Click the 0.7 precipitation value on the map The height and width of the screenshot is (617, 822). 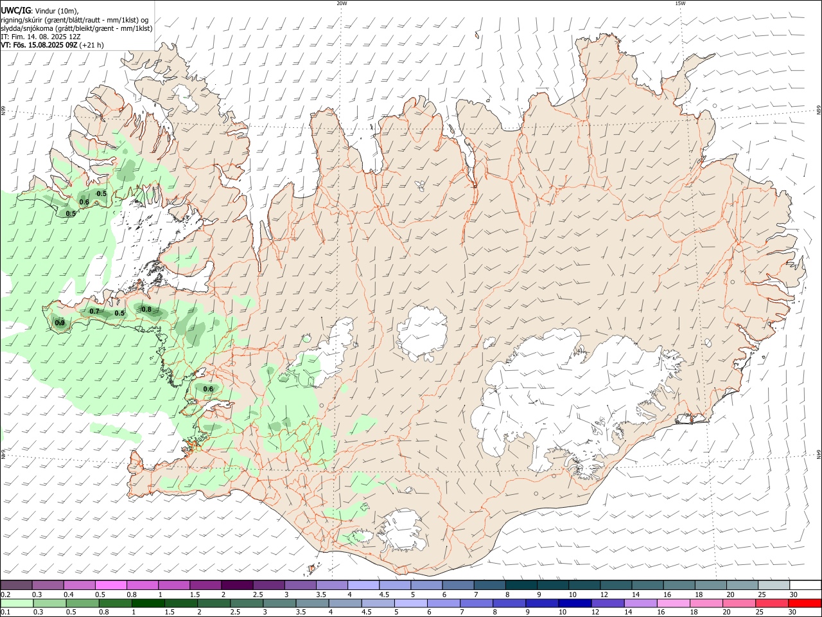(x=94, y=311)
